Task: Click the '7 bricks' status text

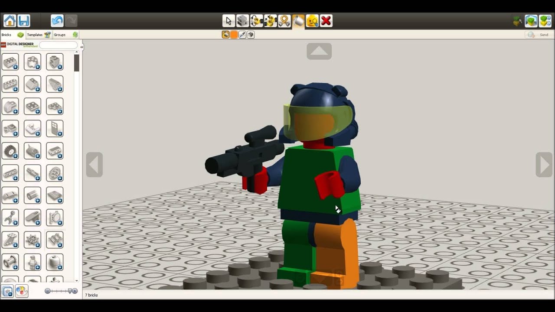Action: pyautogui.click(x=91, y=295)
